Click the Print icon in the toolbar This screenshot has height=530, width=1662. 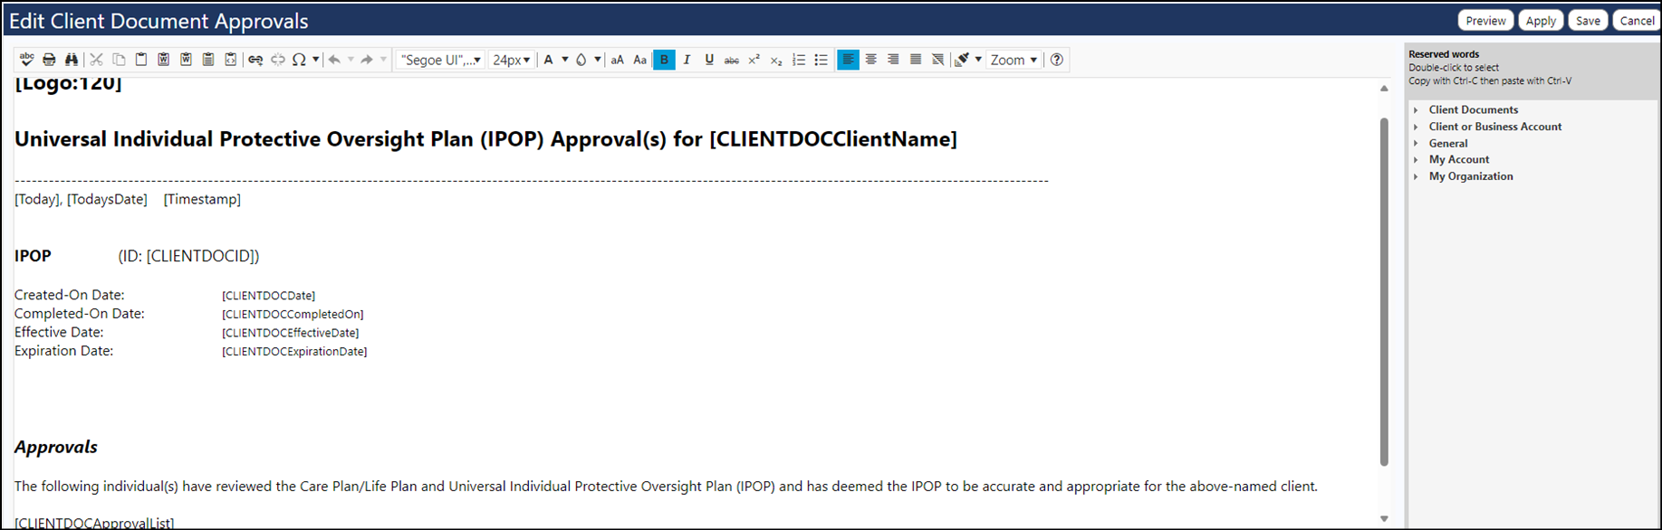(49, 60)
